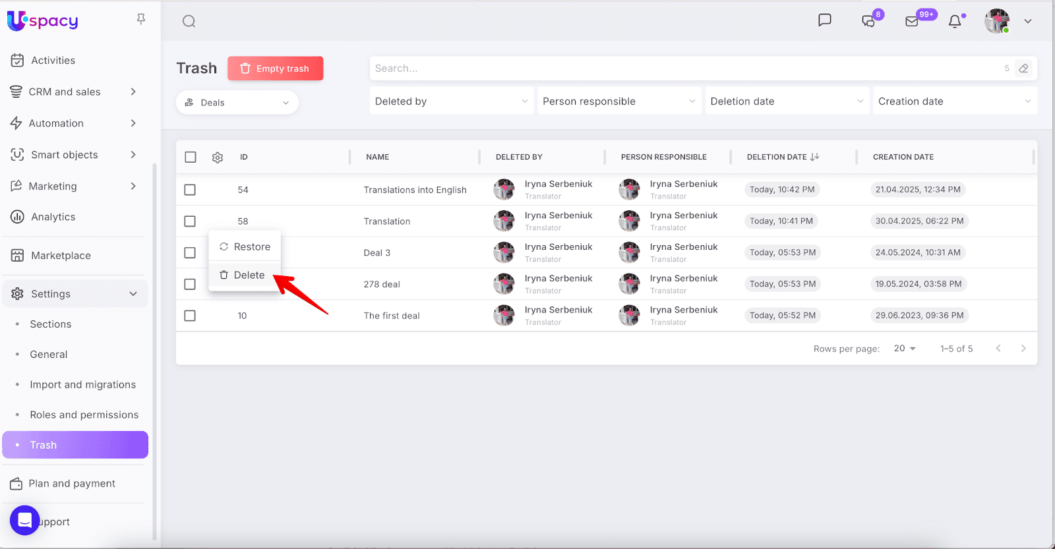Click the Empty trash button

click(x=276, y=69)
